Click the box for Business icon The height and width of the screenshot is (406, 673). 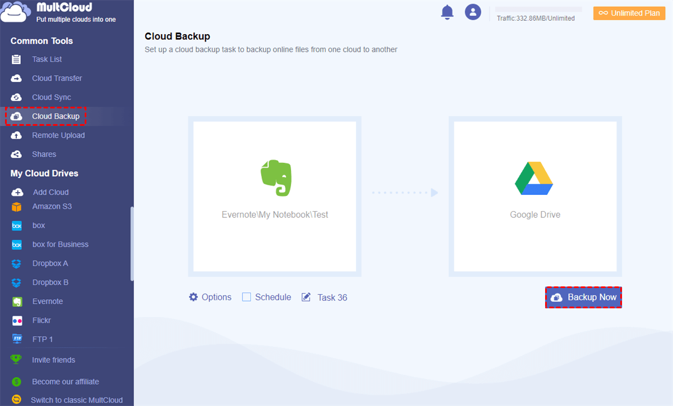tap(17, 245)
